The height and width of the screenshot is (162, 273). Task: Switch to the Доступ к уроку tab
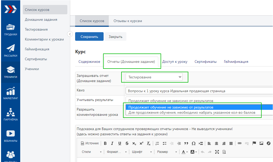coord(175,62)
